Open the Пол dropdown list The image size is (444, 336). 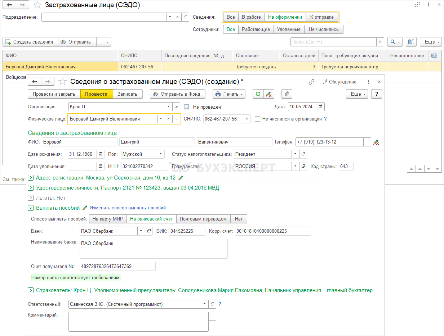point(161,154)
